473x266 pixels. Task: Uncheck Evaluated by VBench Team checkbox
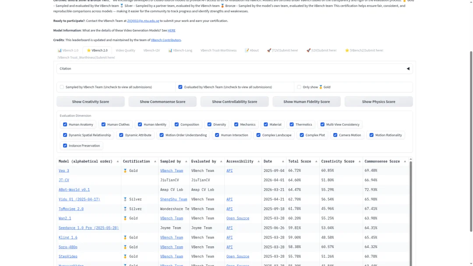tap(180, 87)
